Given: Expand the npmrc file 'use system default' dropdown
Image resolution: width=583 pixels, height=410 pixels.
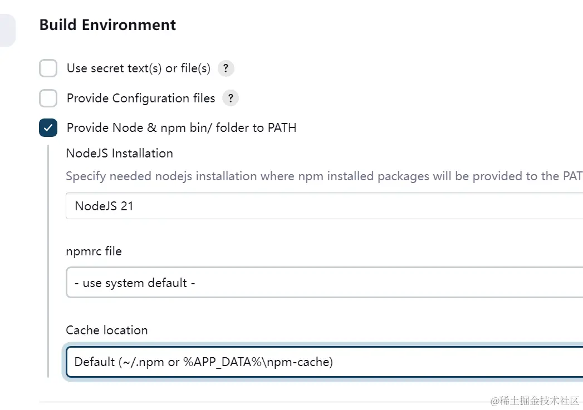Looking at the screenshot, I should click(324, 283).
